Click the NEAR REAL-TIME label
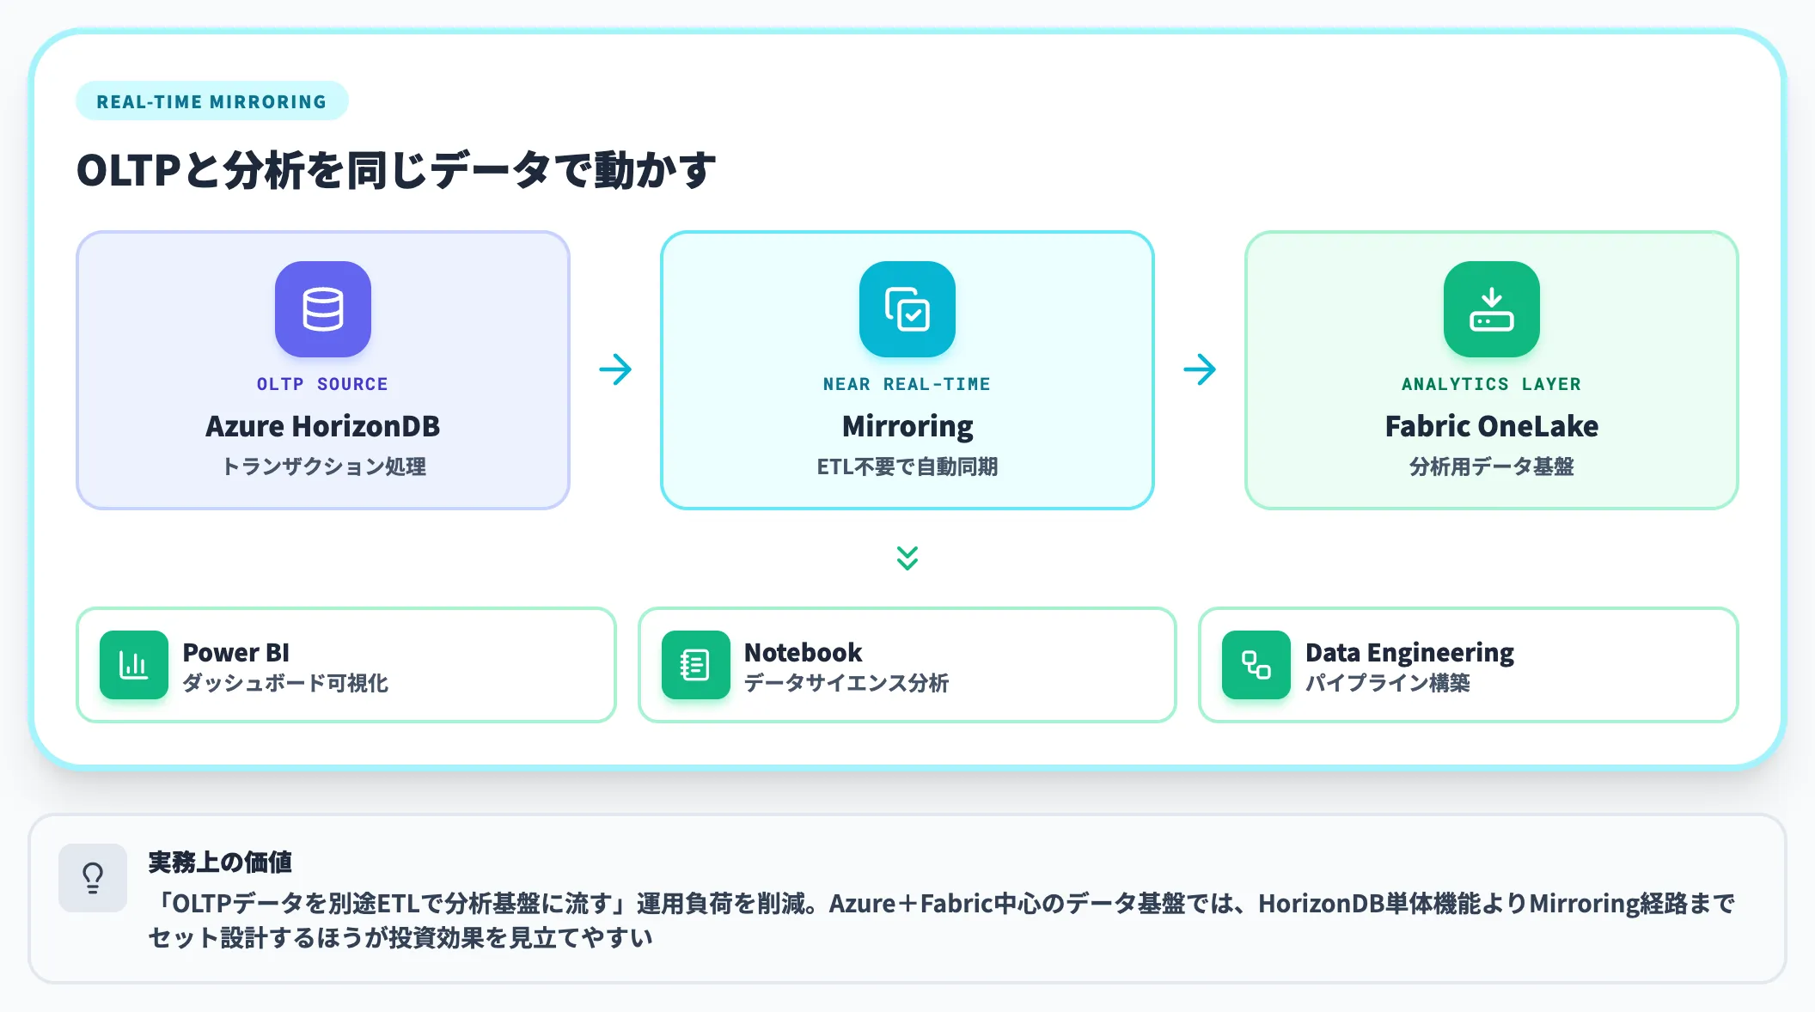Screen dimensions: 1815x1012 (907, 384)
